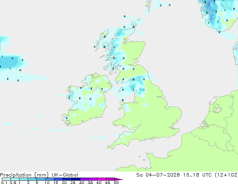Click the '10' legend scale label
238x184 pixels.
[x=47, y=182]
